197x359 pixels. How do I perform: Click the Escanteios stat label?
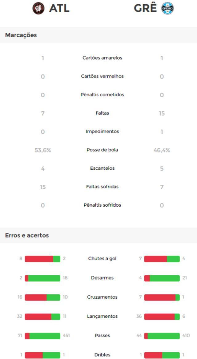tap(102, 168)
